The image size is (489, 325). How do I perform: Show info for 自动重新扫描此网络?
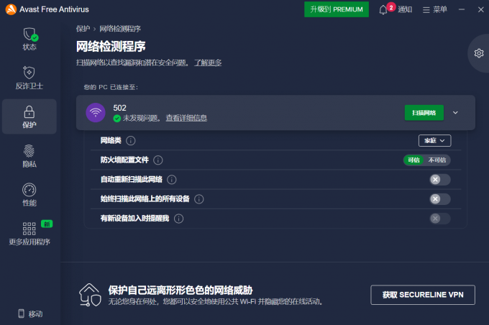(x=172, y=180)
